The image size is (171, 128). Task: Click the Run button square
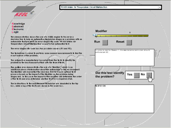click(x=105, y=42)
